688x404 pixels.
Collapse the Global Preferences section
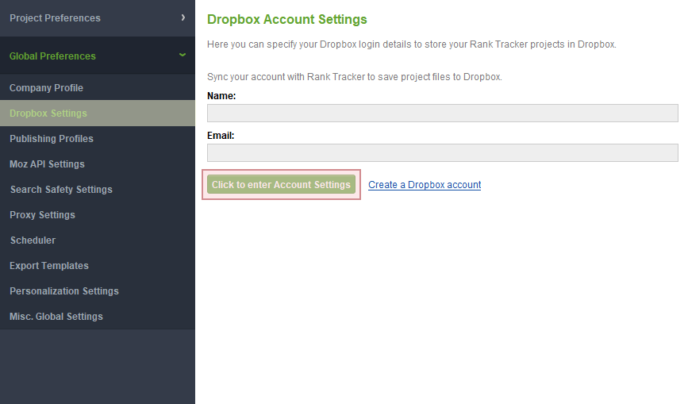pyautogui.click(x=98, y=56)
